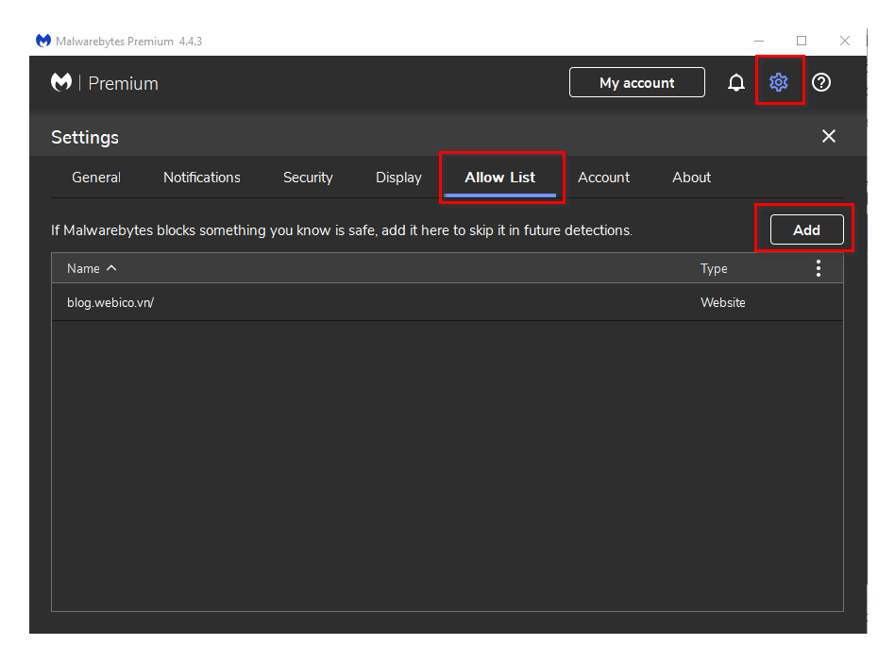Click the Add button

(806, 229)
